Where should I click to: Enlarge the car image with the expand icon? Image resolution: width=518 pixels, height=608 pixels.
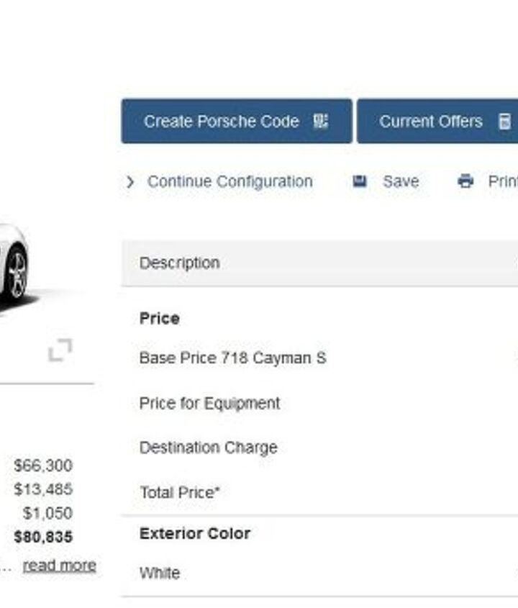pyautogui.click(x=60, y=350)
